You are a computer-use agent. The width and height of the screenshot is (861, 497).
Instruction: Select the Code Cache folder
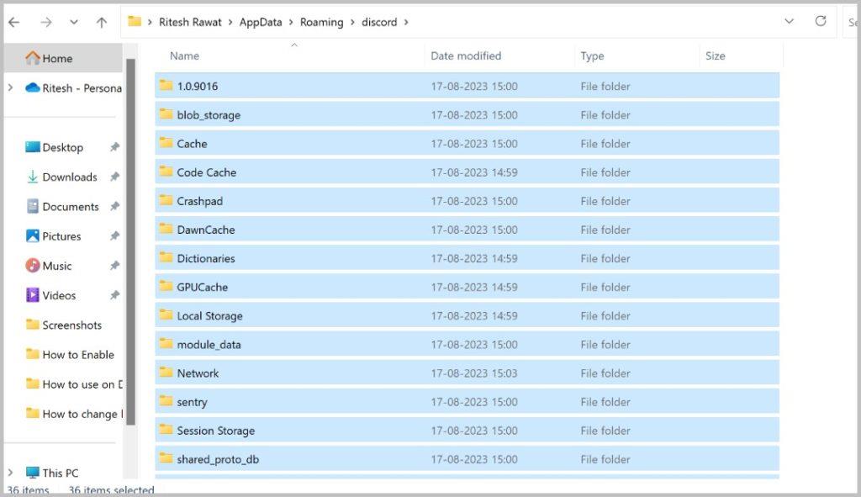[467, 172]
